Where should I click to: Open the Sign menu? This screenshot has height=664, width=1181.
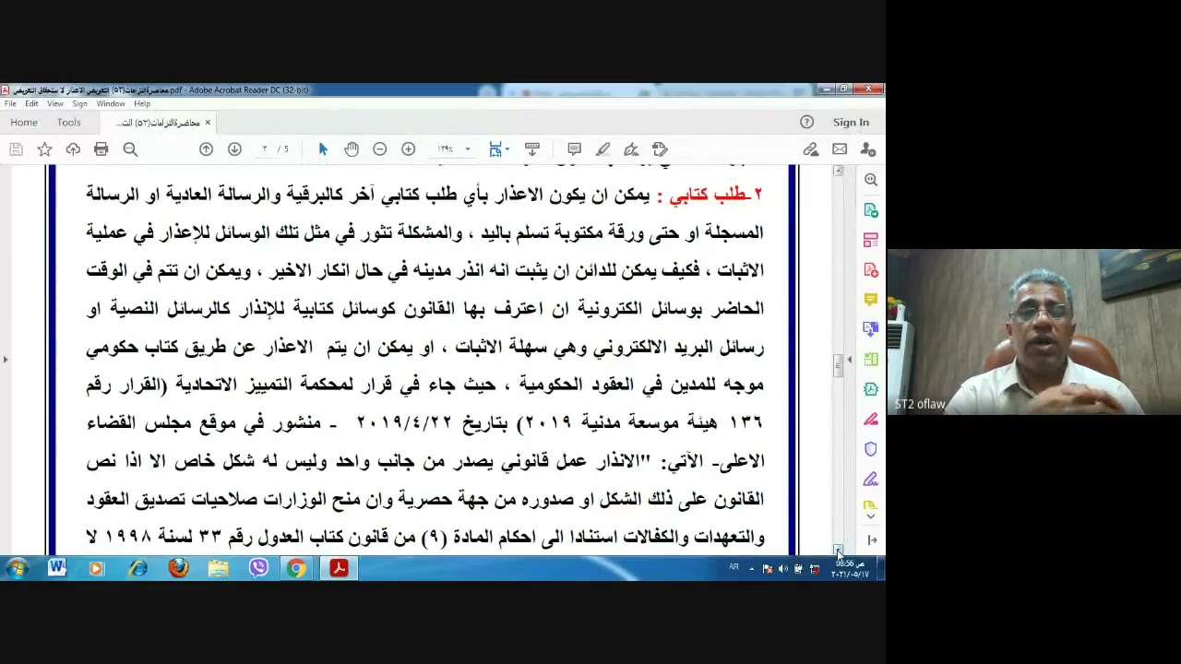tap(79, 103)
